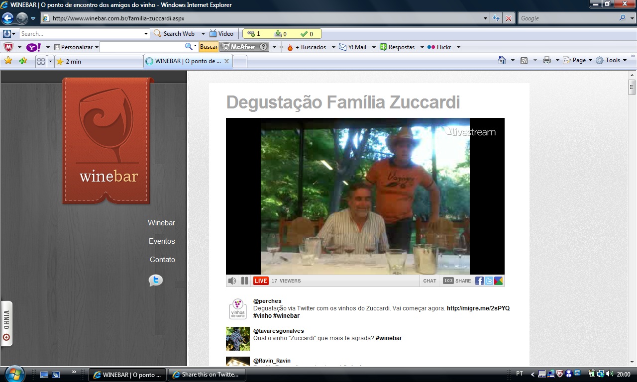The image size is (637, 382).
Task: Expand the Page dropdown menu
Action: tap(579, 60)
